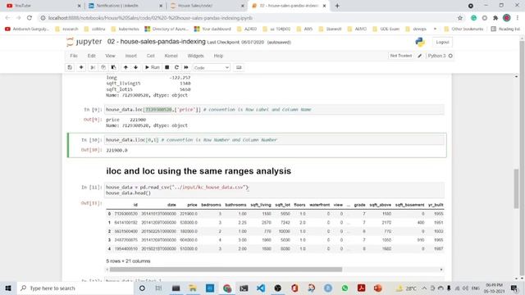Open PowerPoint from the taskbar
Screen dimensions: 525x295
coord(378,288)
